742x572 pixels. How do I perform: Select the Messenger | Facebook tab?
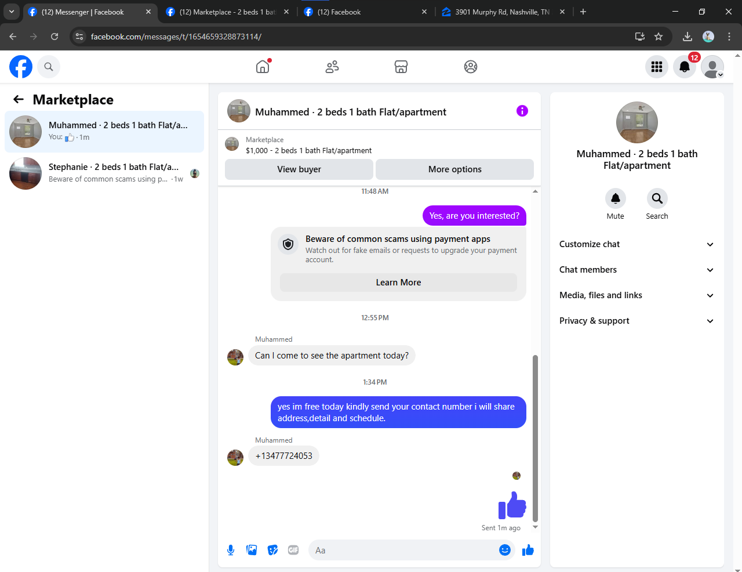pyautogui.click(x=90, y=12)
